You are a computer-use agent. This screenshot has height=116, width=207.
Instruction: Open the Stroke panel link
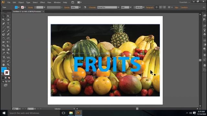30,7
